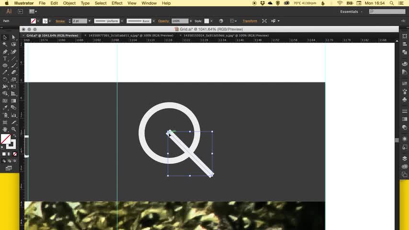Select the Hand tool
The height and width of the screenshot is (230, 409).
tap(5, 129)
